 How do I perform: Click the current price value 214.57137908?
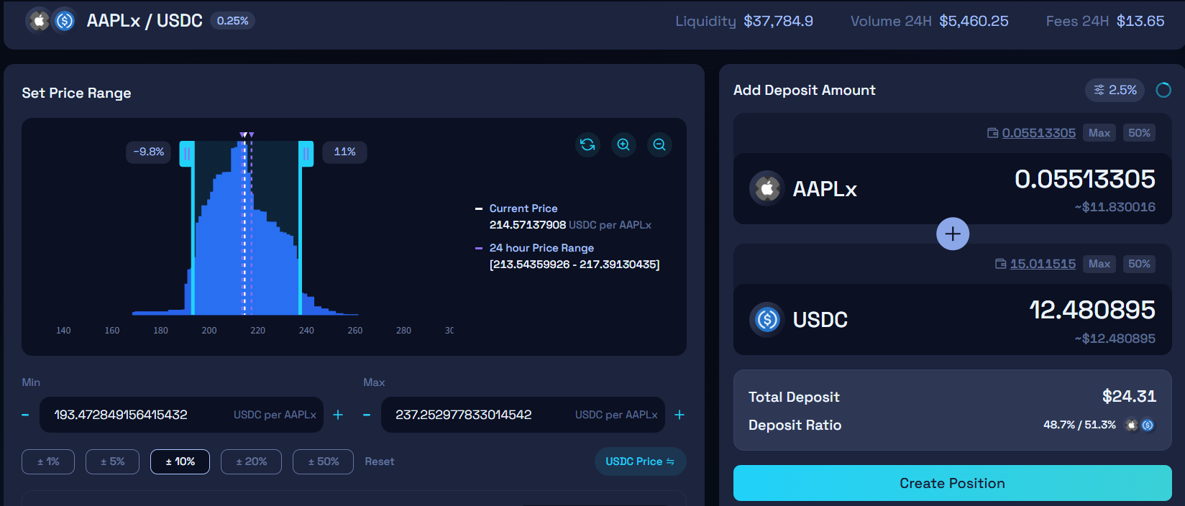[x=527, y=225]
